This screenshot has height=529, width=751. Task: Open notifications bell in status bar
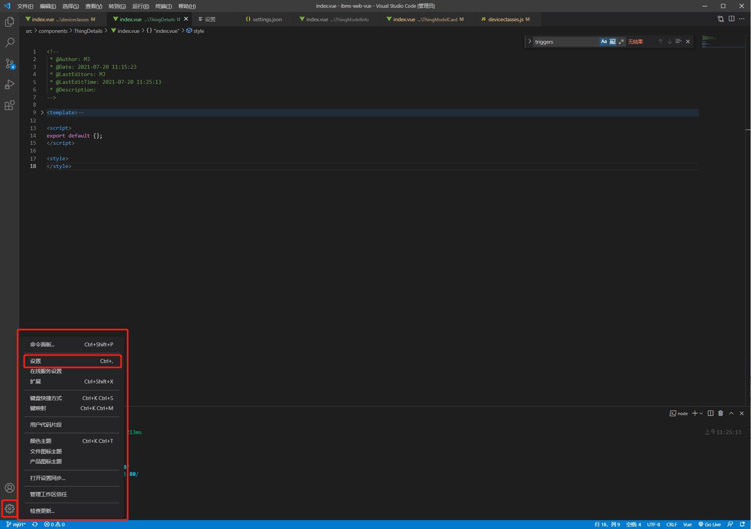pos(742,524)
